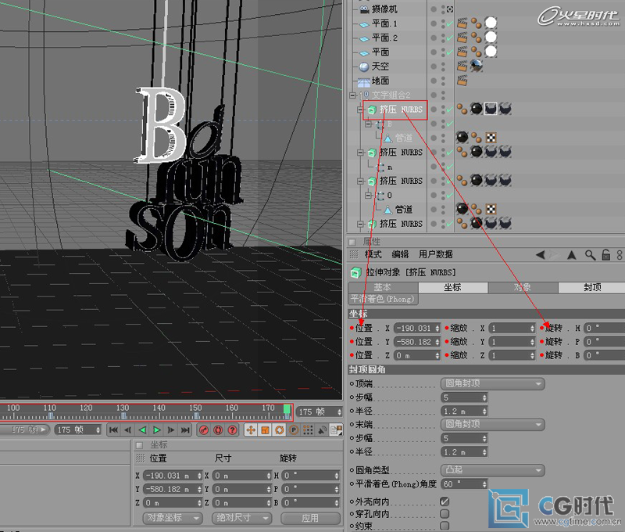Open the 用户数据 menu
This screenshot has height=532, width=625.
pos(436,254)
